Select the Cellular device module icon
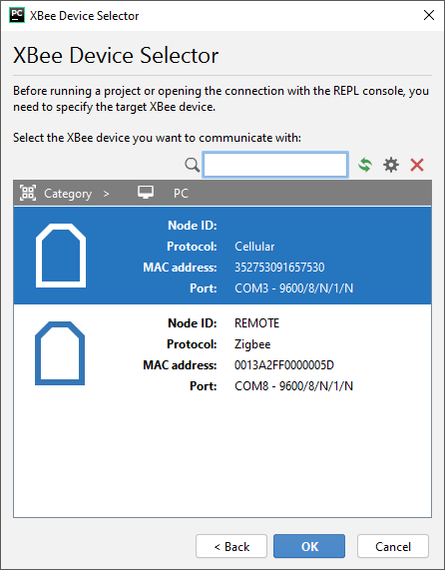 pos(61,256)
